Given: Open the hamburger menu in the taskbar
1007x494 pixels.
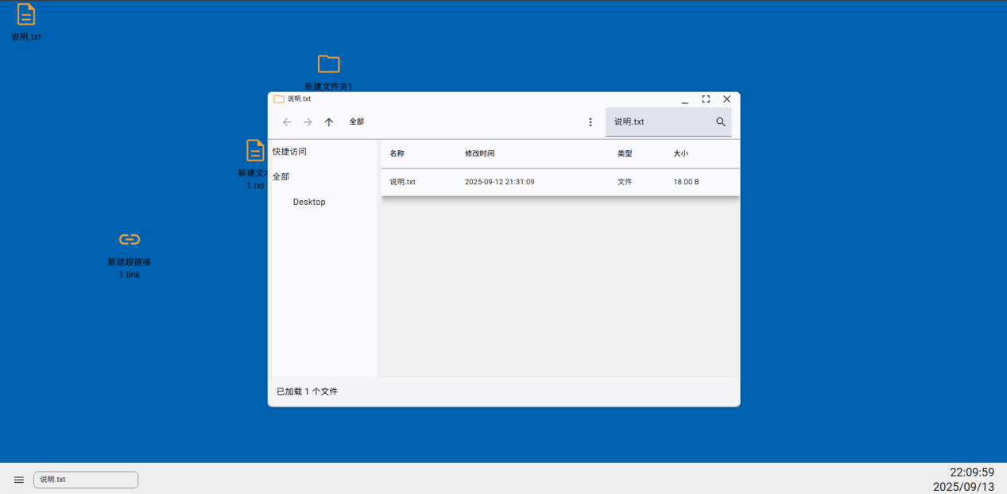Looking at the screenshot, I should tap(18, 480).
